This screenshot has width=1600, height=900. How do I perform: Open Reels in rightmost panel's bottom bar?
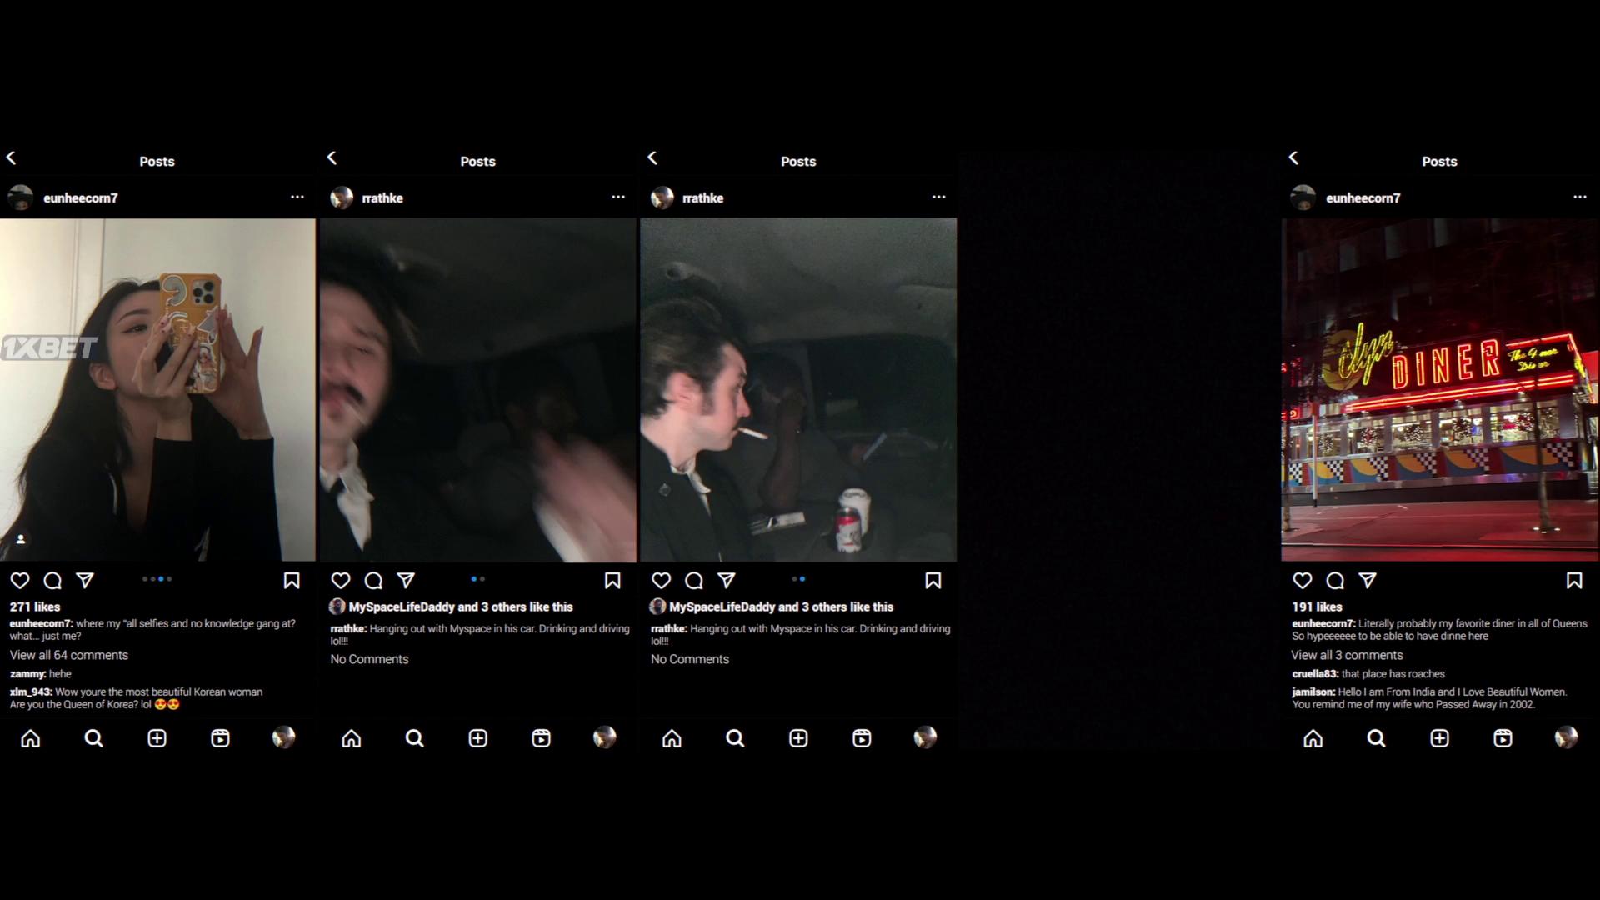coord(1502,738)
